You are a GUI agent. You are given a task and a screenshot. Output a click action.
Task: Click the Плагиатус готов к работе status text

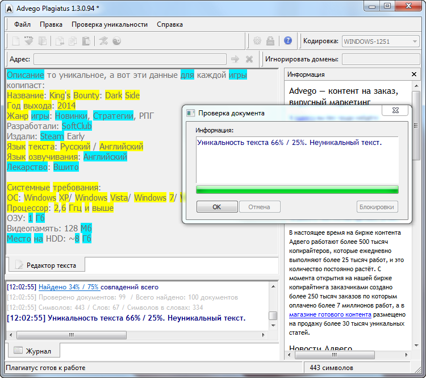point(45,368)
